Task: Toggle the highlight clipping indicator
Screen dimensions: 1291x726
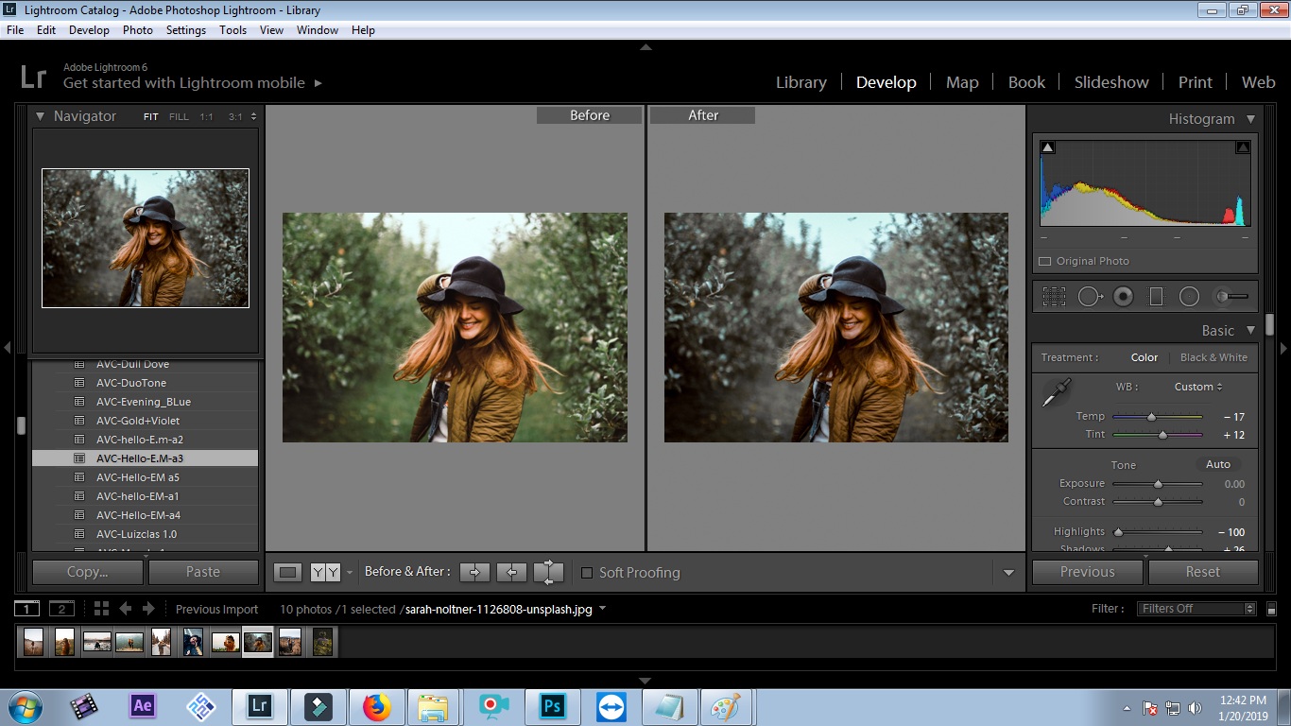Action: [x=1243, y=147]
